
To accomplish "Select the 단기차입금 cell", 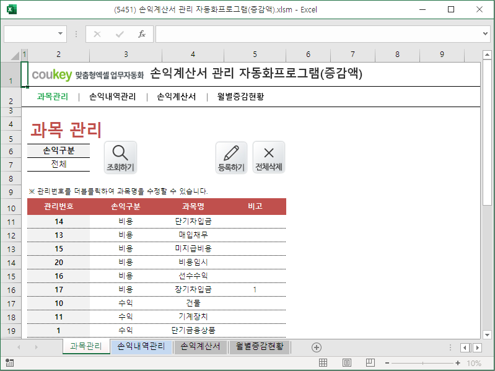I will point(193,222).
